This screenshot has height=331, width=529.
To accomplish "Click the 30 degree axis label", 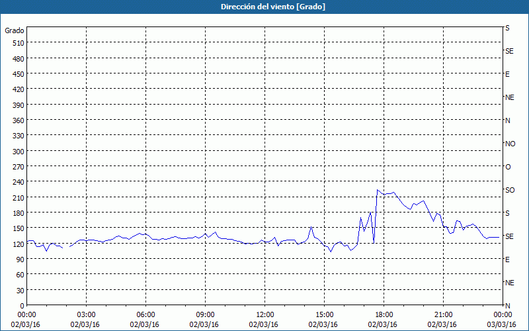I will (20, 291).
